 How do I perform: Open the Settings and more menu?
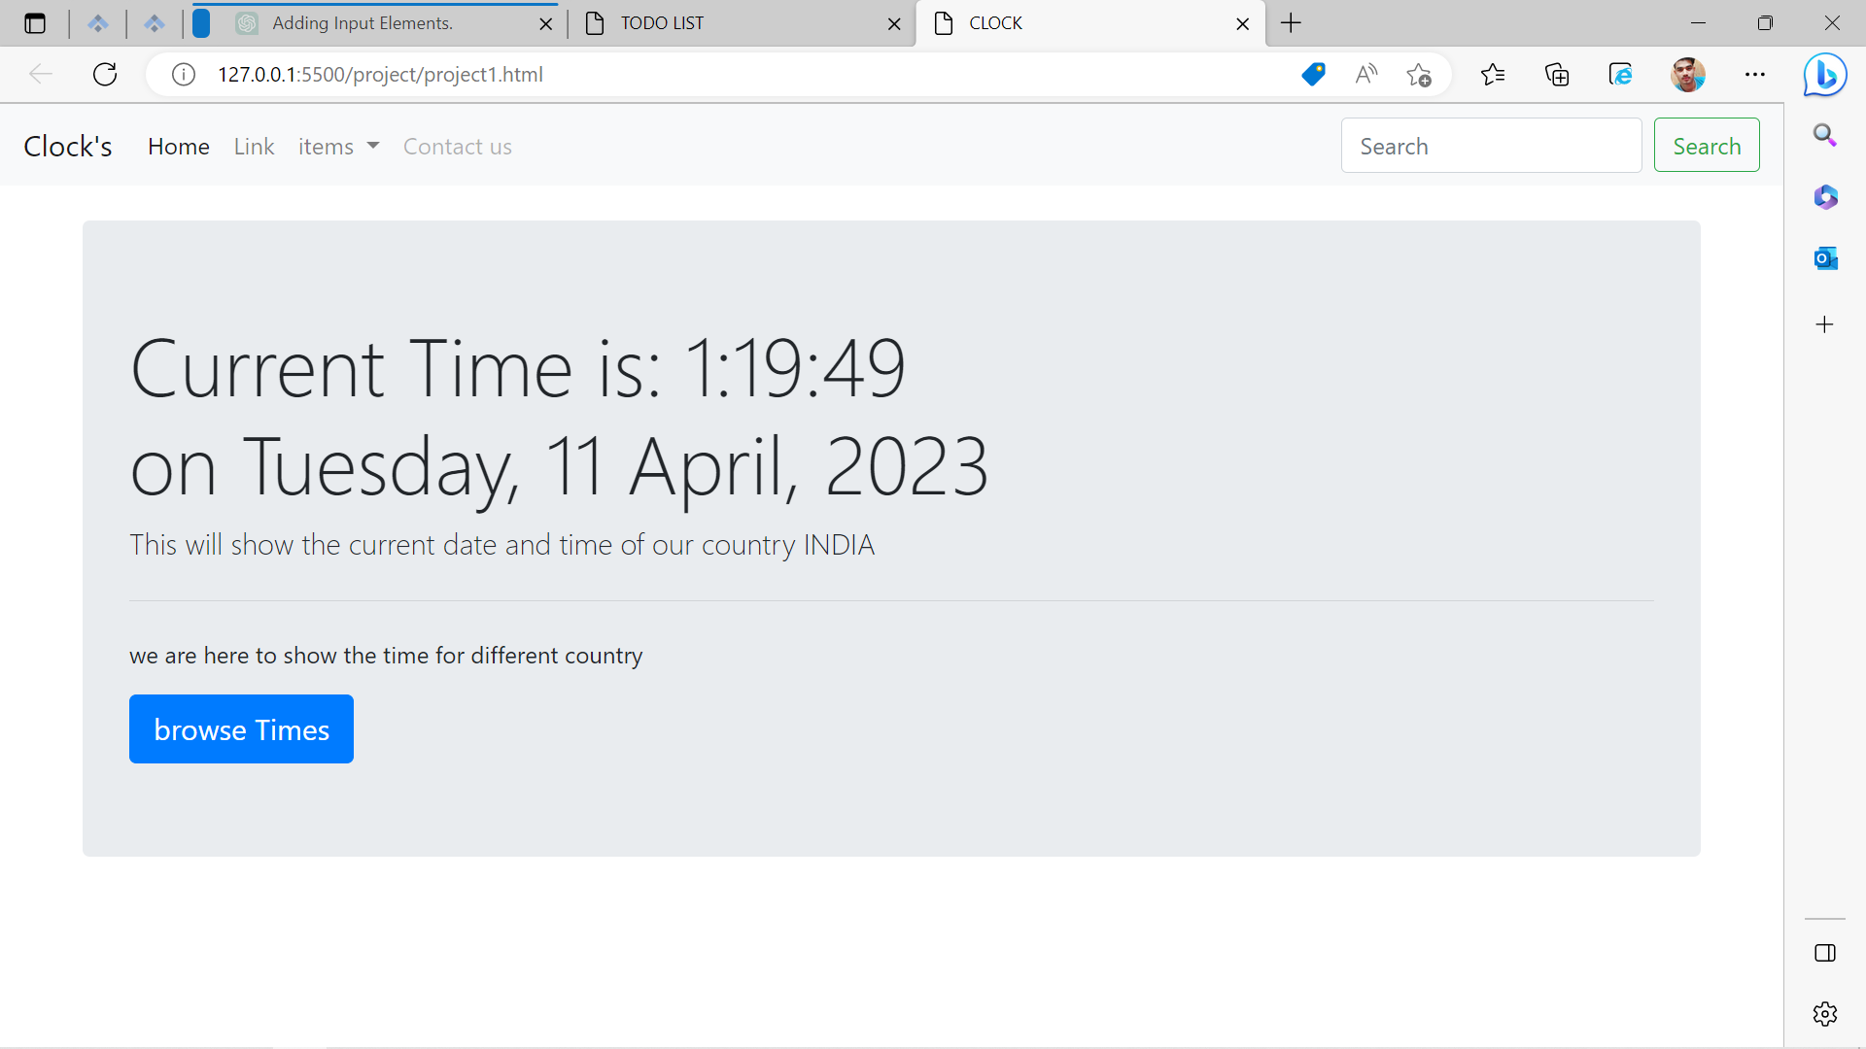click(x=1755, y=75)
